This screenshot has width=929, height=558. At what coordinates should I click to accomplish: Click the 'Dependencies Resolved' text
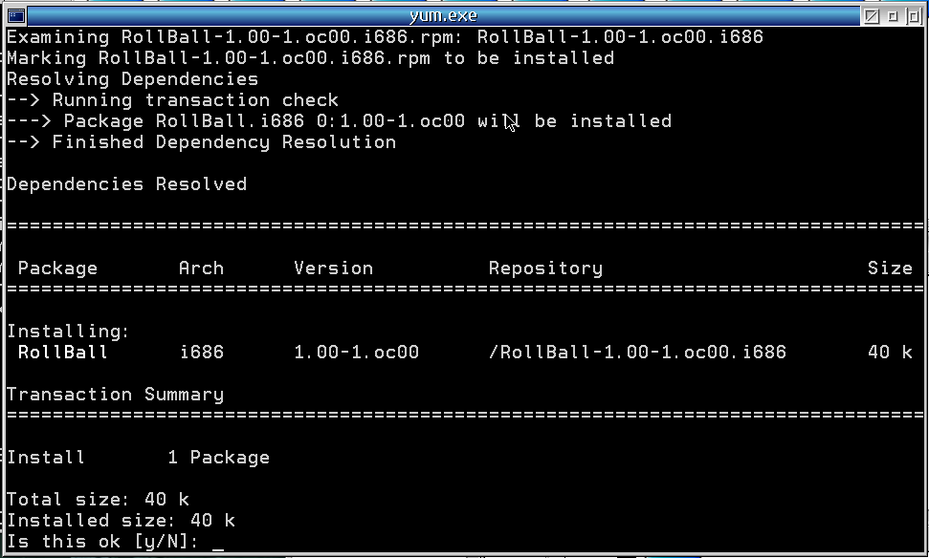coord(127,184)
